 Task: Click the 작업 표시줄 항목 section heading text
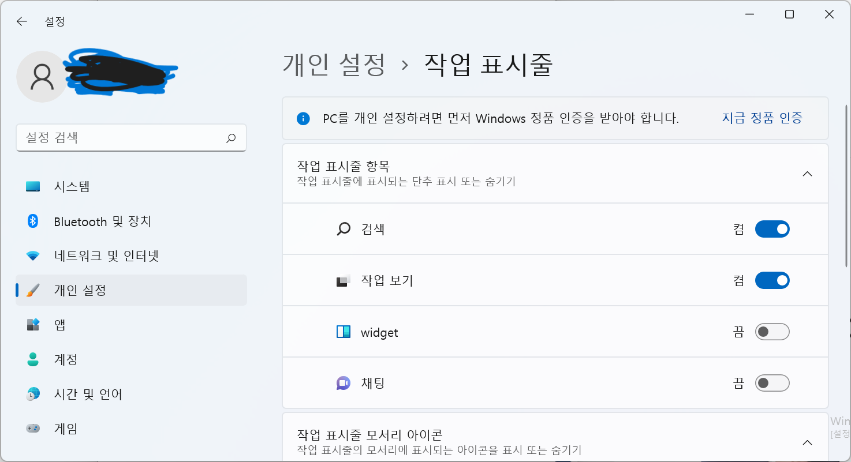point(344,167)
